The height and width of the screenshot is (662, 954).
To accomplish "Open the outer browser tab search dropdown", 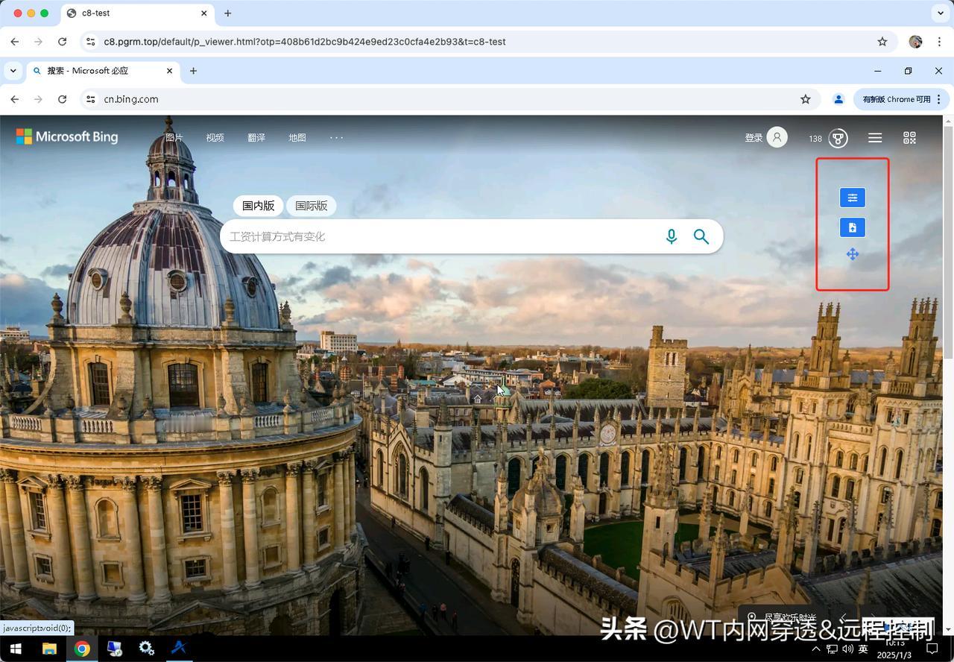I will click(x=941, y=13).
